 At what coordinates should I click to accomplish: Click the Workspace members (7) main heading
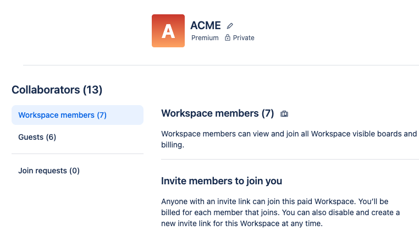pyautogui.click(x=217, y=113)
